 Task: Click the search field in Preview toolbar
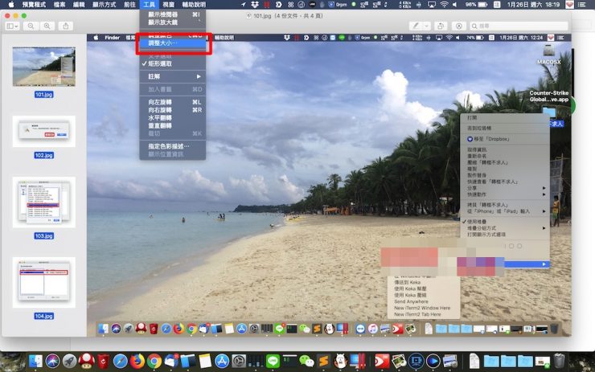pos(524,26)
